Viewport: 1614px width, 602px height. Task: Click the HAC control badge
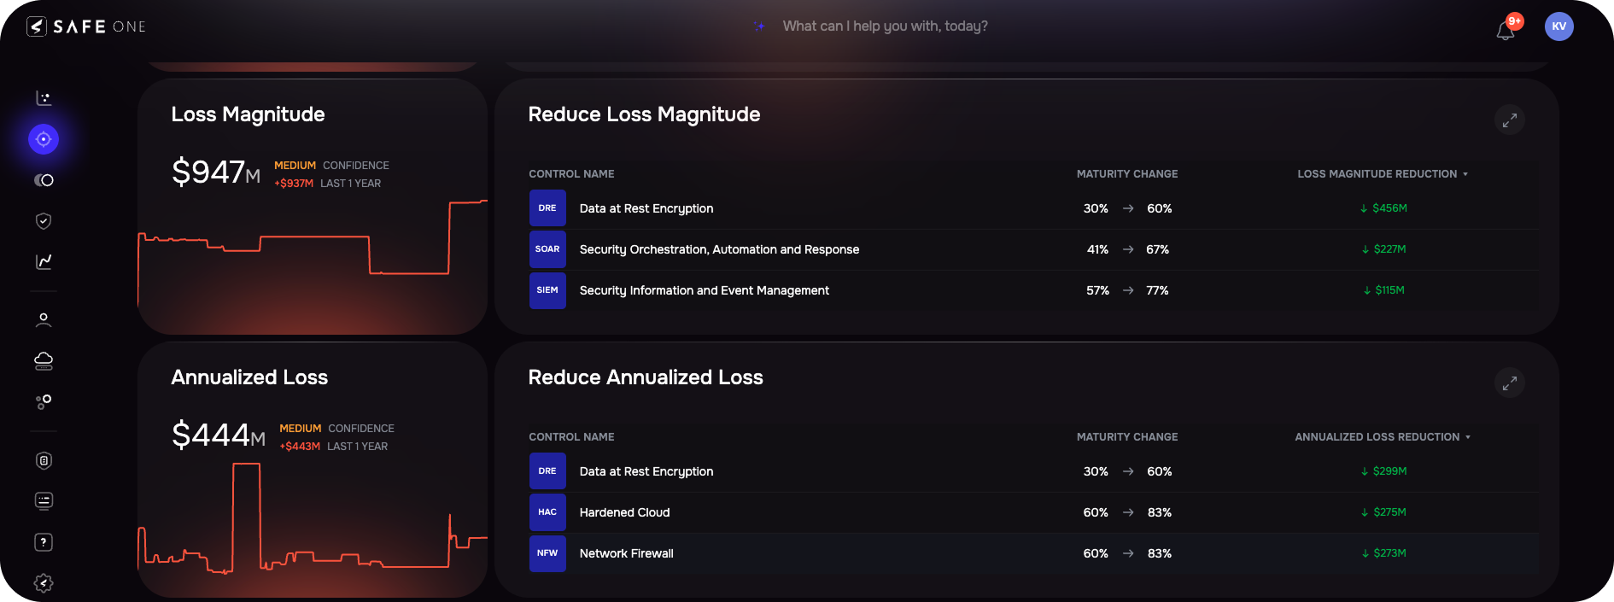[x=547, y=512]
